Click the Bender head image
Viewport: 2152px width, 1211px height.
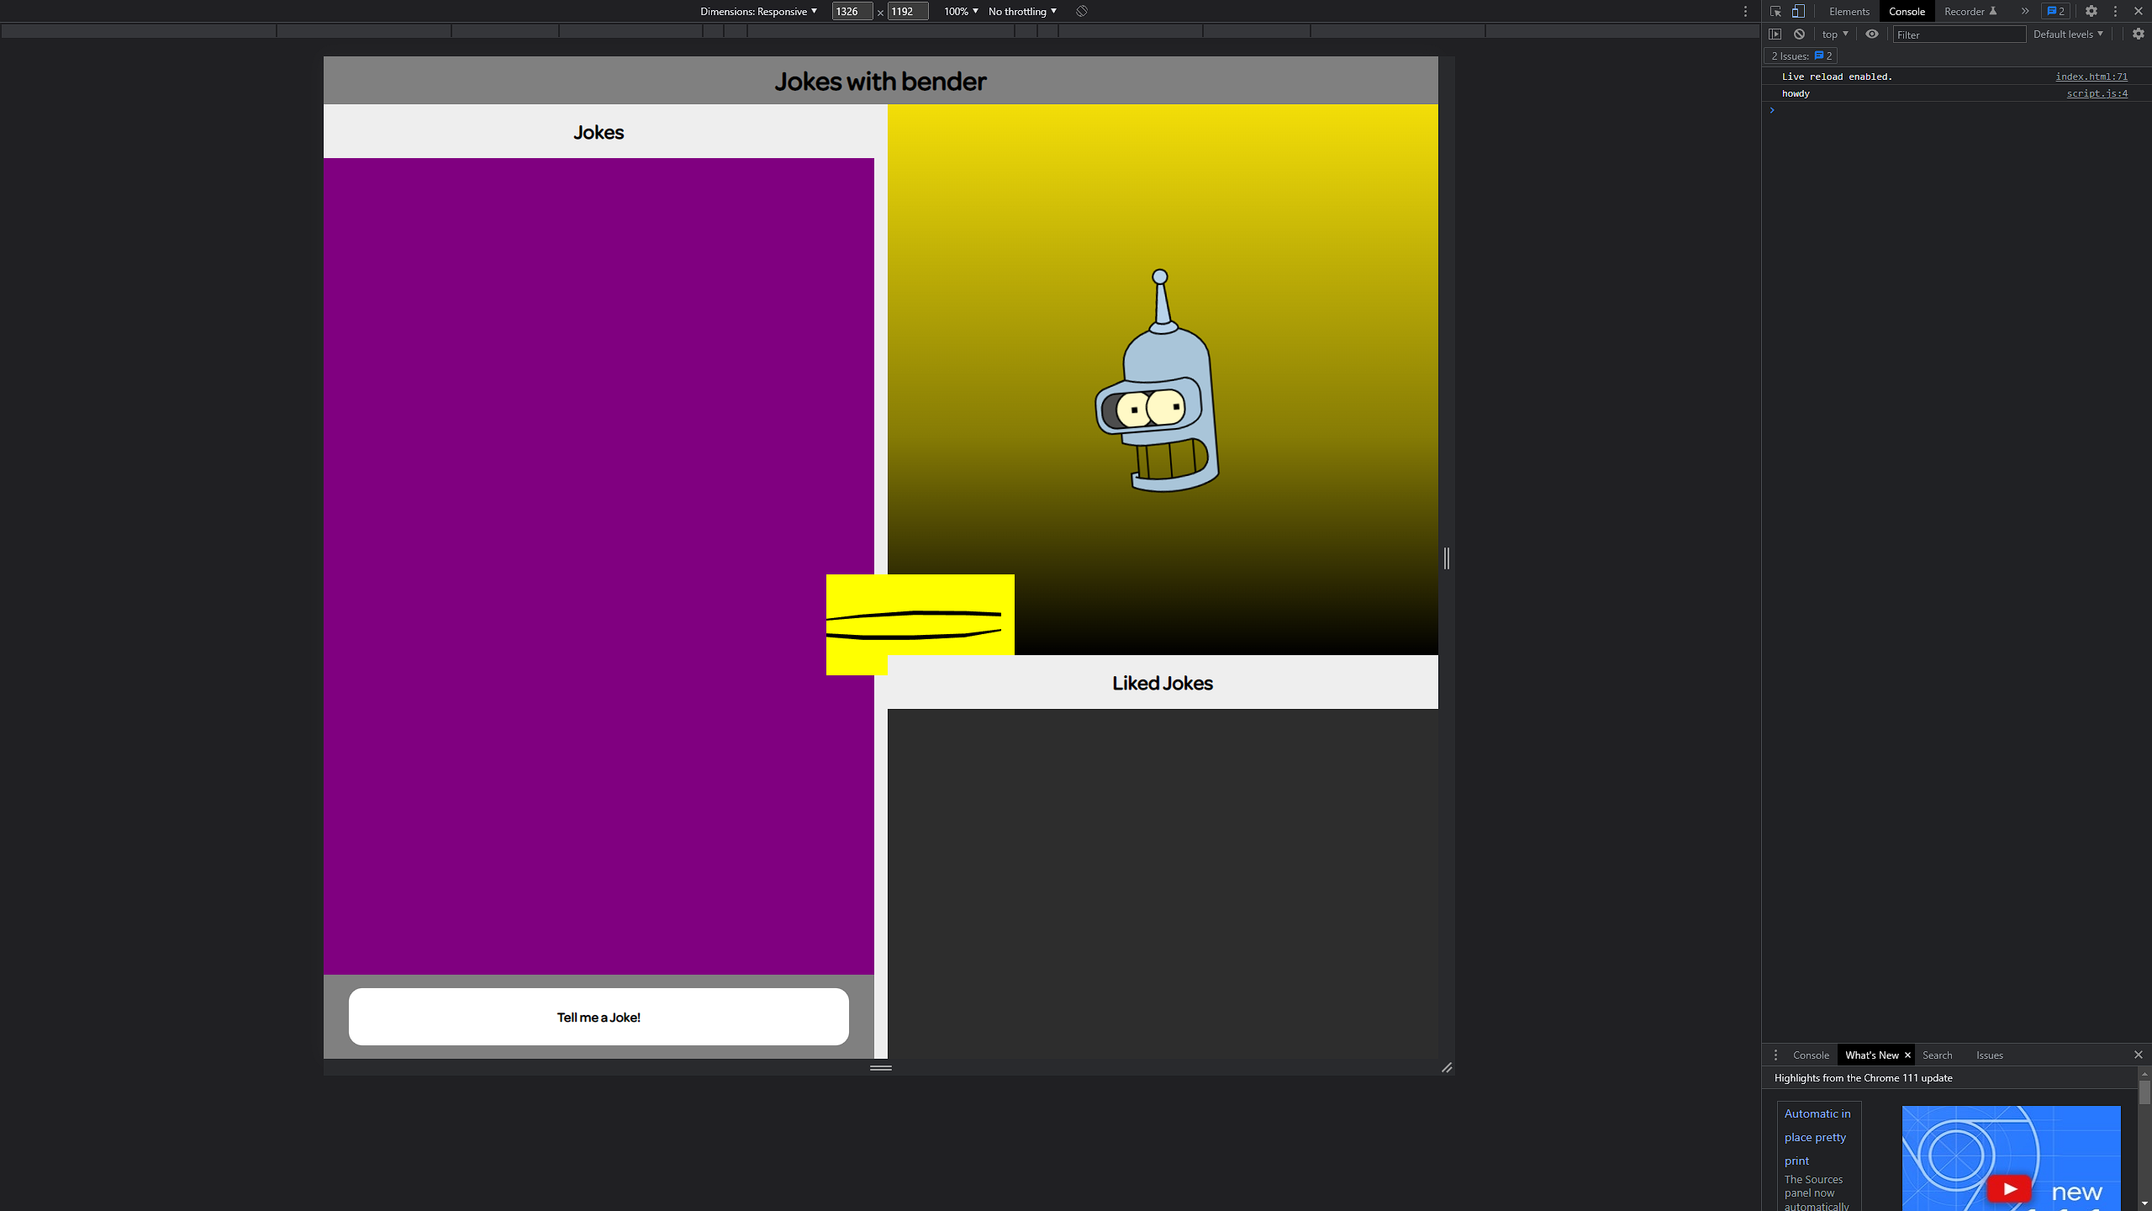pyautogui.click(x=1158, y=380)
